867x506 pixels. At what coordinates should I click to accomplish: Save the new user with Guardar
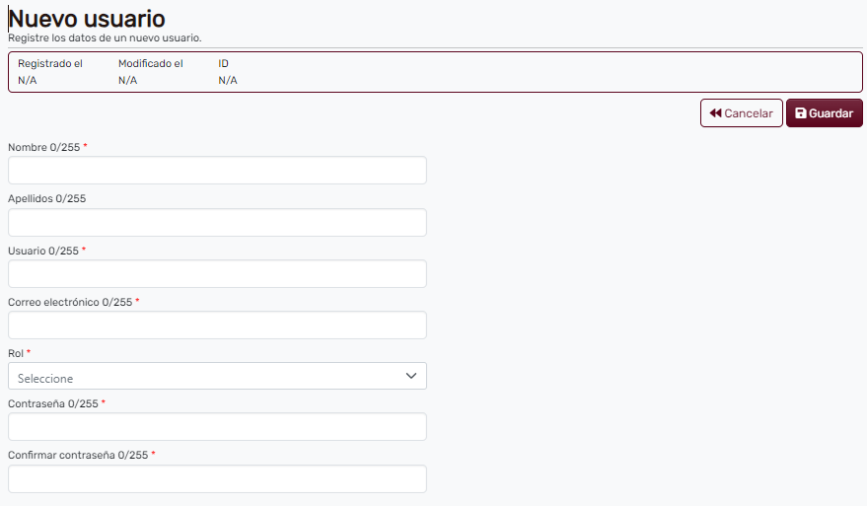[824, 113]
